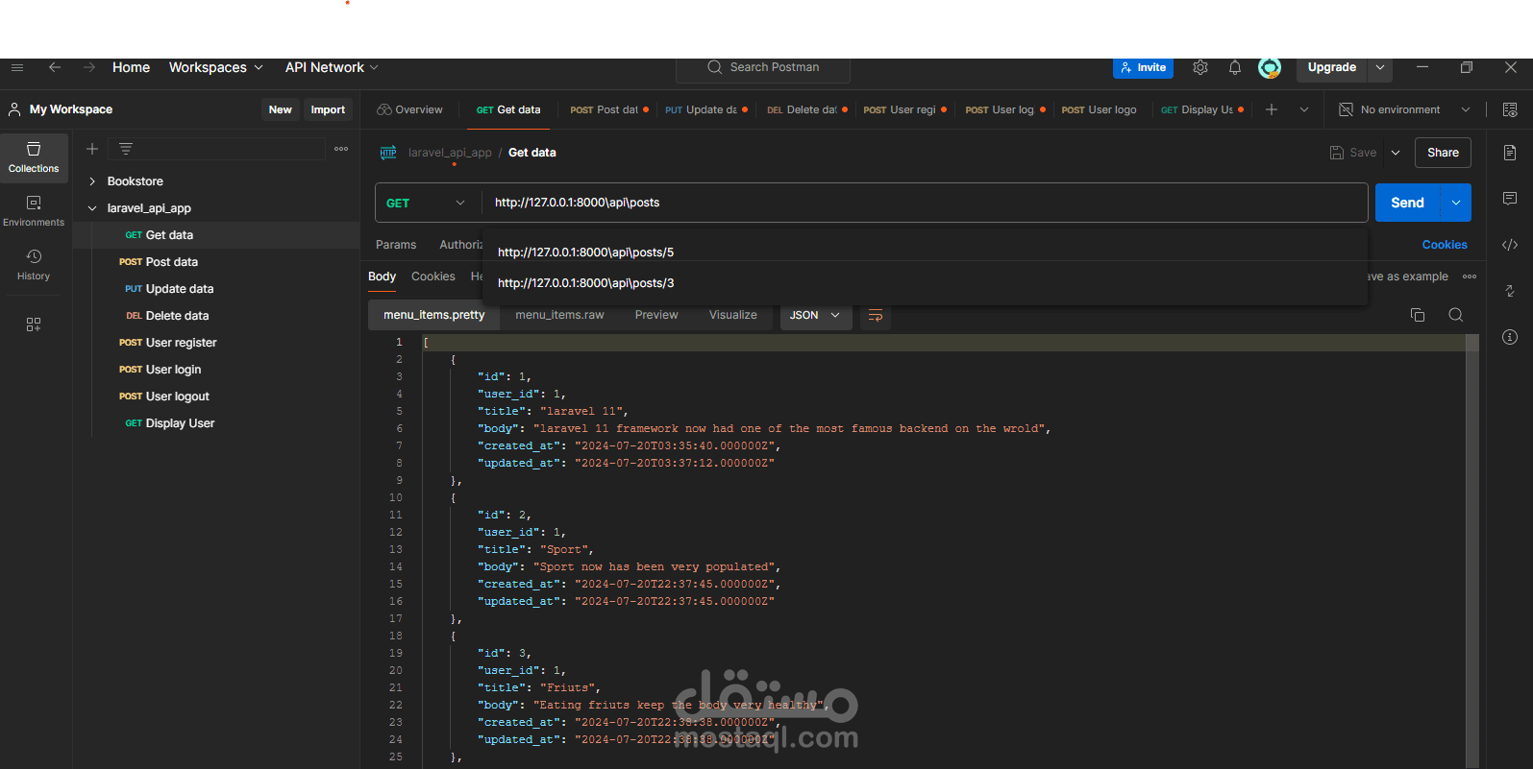
Task: Switch to the POST User login tab
Action: click(x=1004, y=109)
